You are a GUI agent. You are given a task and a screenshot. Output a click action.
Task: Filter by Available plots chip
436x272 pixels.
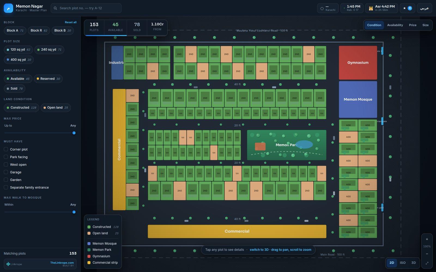click(18, 79)
